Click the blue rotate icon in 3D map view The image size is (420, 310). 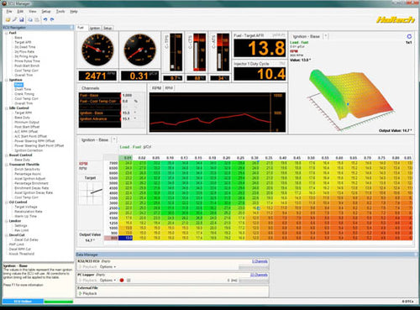click(409, 36)
